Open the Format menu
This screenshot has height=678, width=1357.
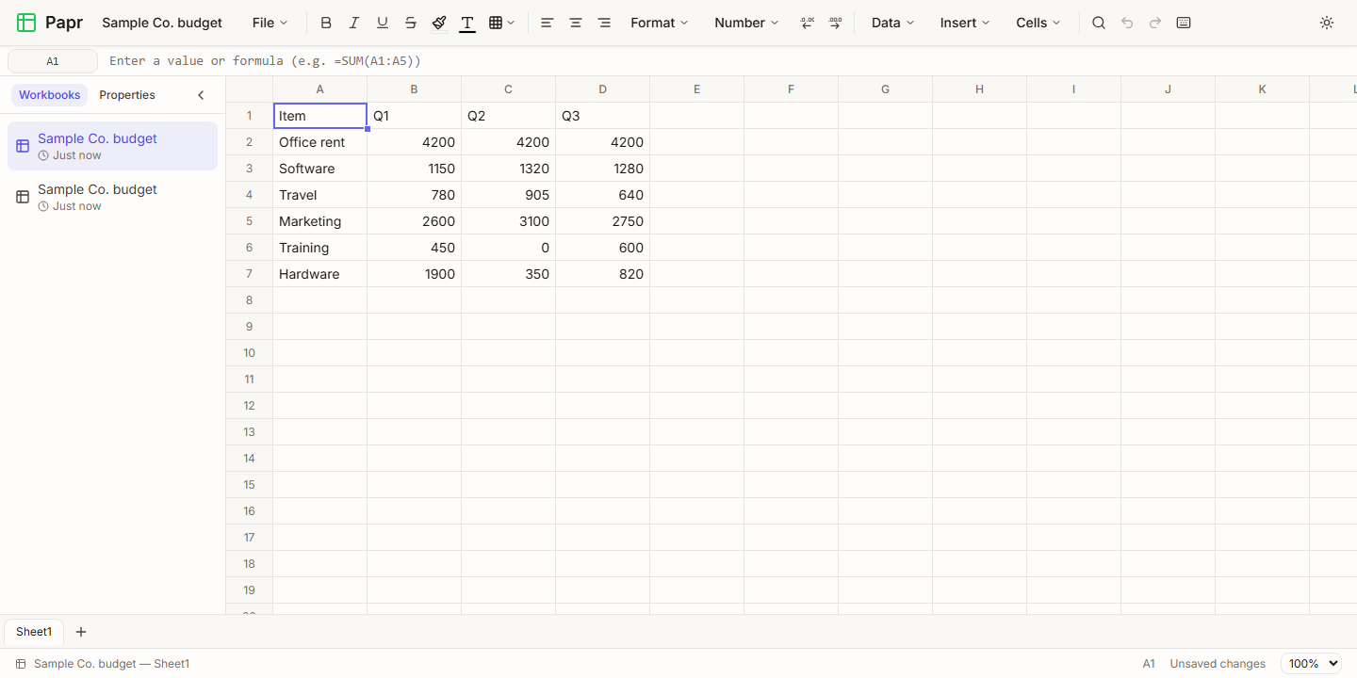click(x=660, y=23)
